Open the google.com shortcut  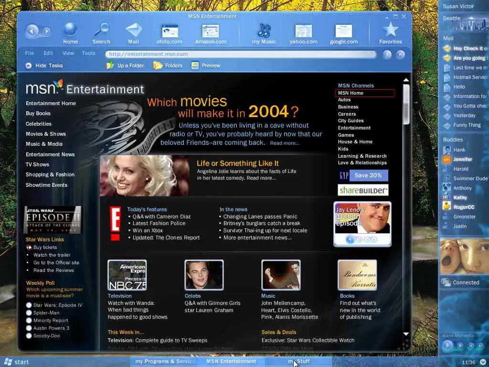pos(344,34)
